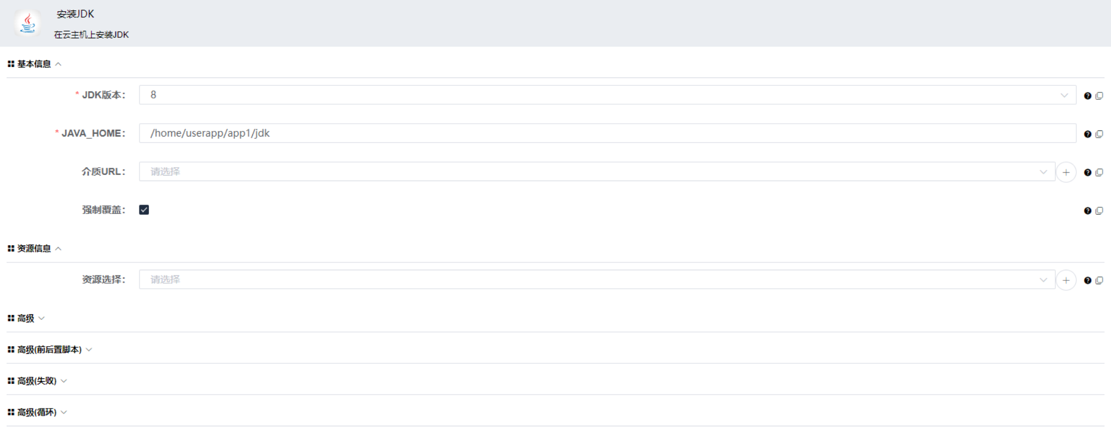The image size is (1111, 438).
Task: Click the copy icon next to 资源选择 row
Action: (x=1099, y=280)
